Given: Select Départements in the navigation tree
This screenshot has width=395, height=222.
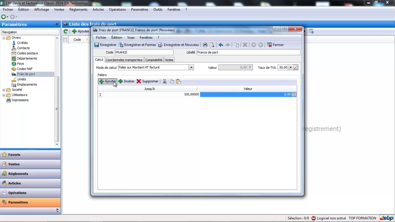Looking at the screenshot, I should point(27,59).
